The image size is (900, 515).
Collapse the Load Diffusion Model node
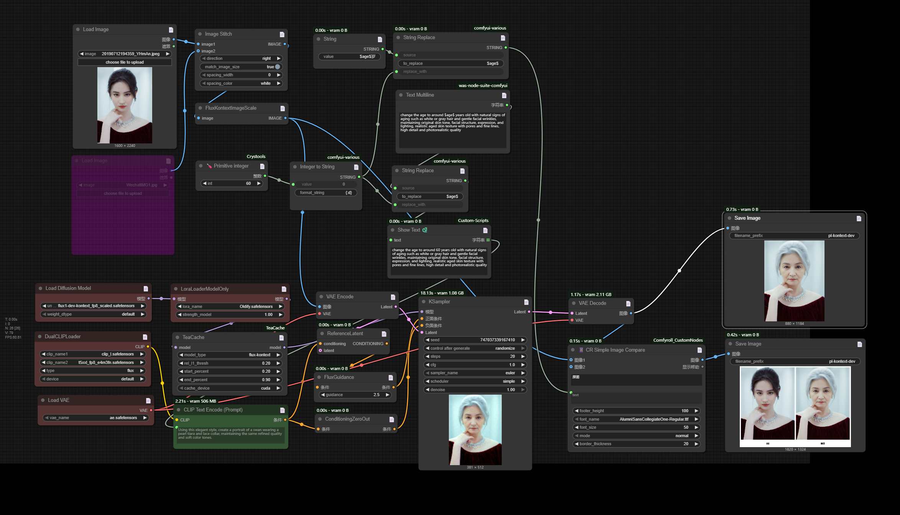tap(41, 288)
